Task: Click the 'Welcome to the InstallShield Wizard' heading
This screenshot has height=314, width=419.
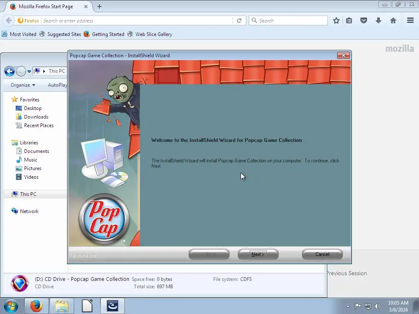Action: point(226,140)
